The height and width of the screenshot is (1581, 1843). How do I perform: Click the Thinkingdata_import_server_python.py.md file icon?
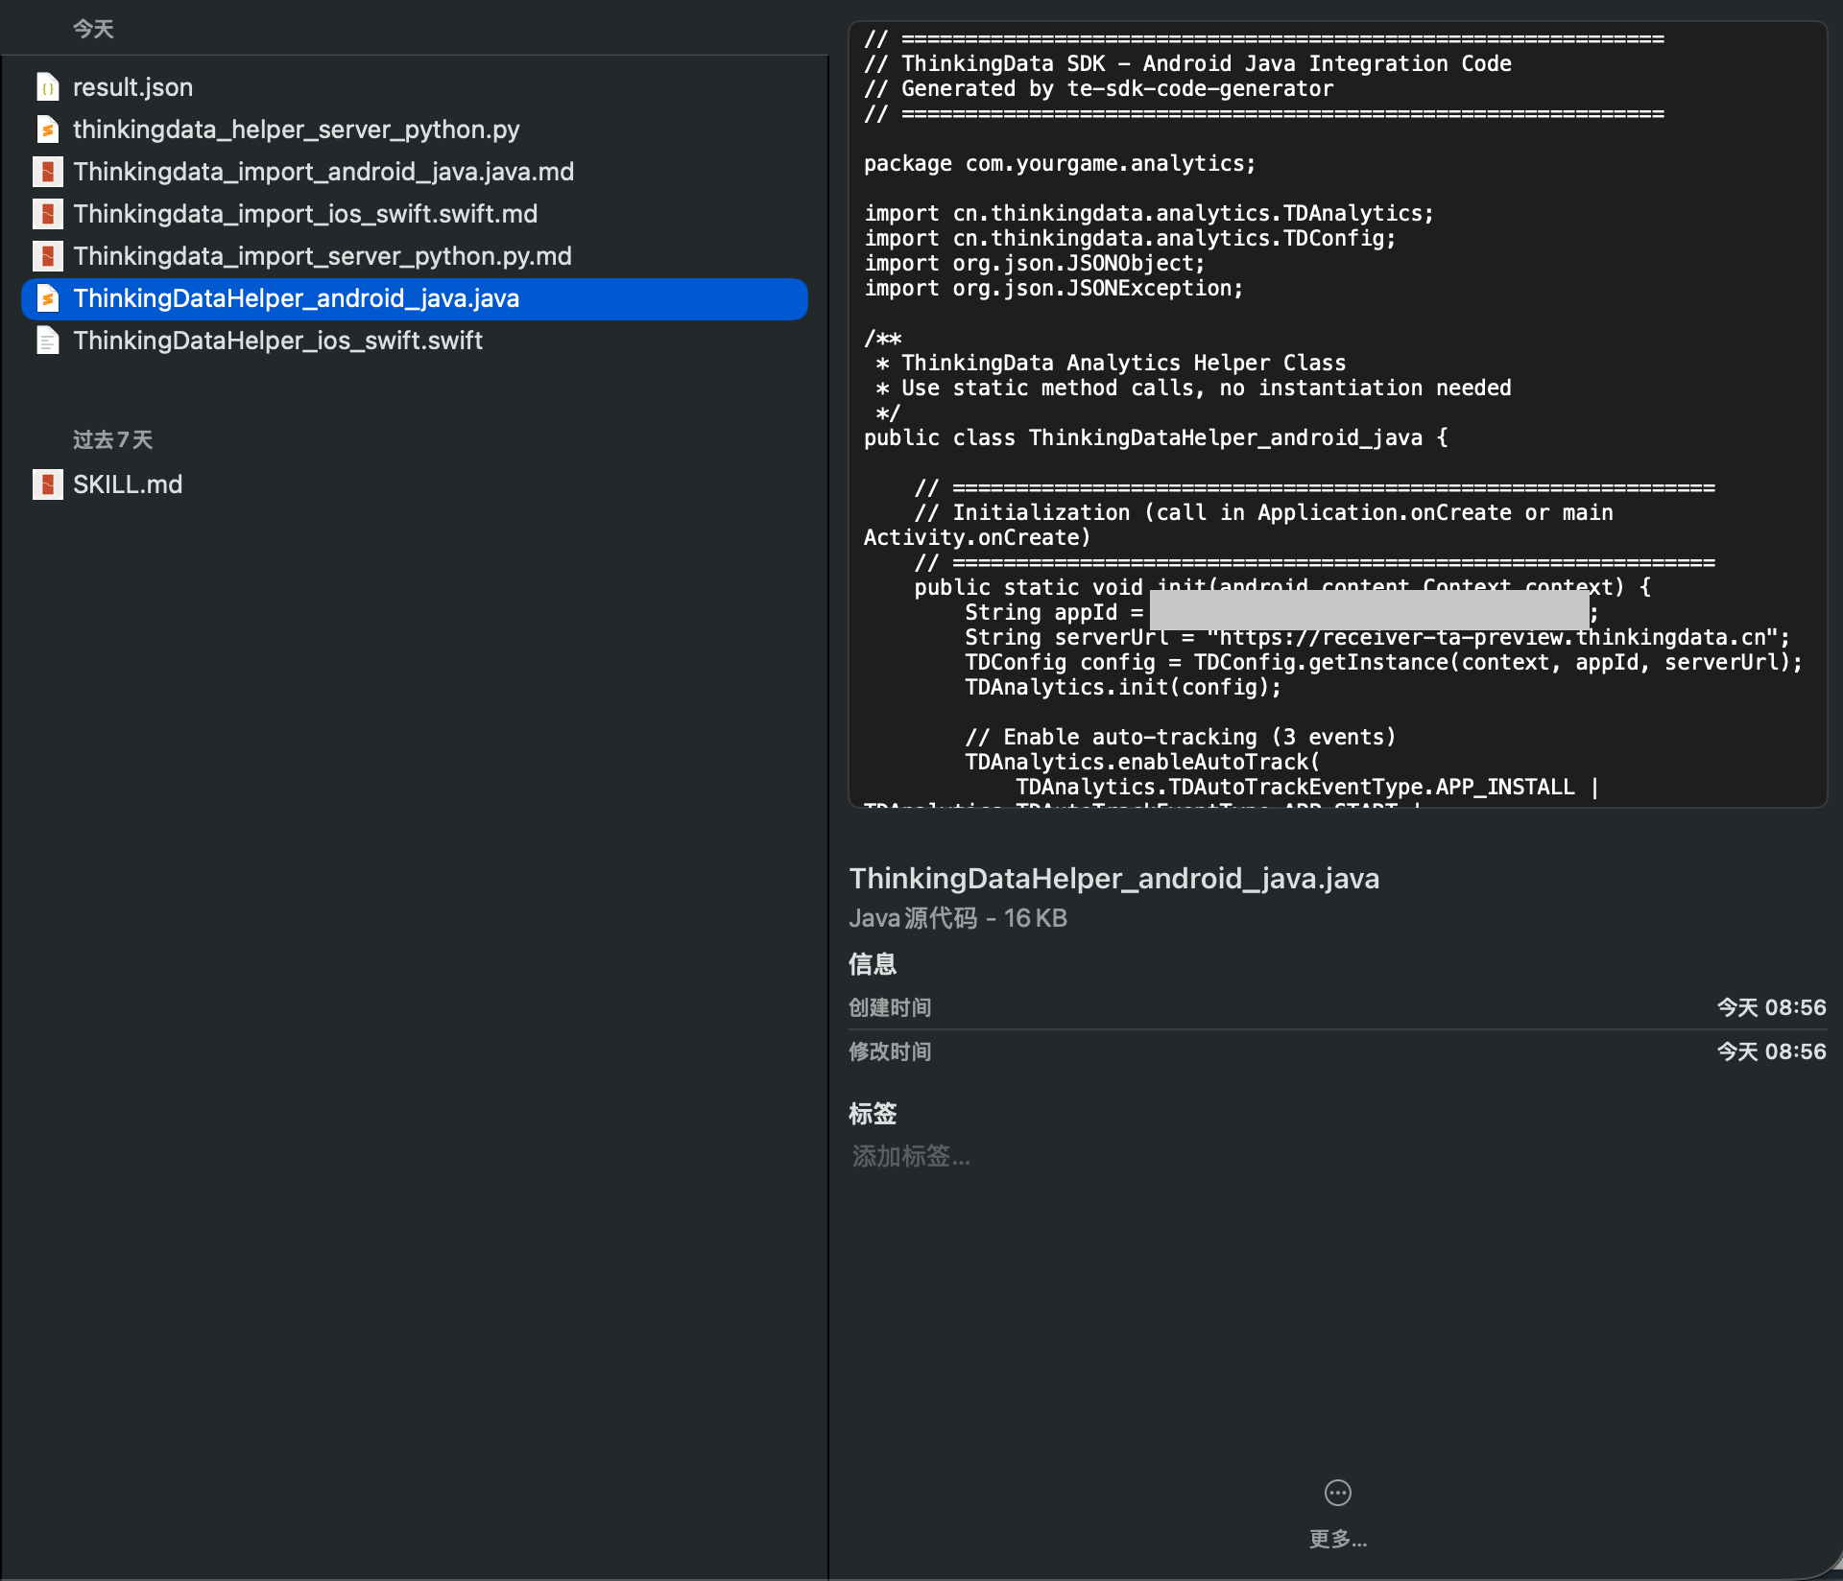(x=48, y=256)
